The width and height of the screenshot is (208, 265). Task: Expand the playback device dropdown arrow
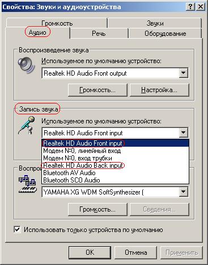click(x=183, y=73)
